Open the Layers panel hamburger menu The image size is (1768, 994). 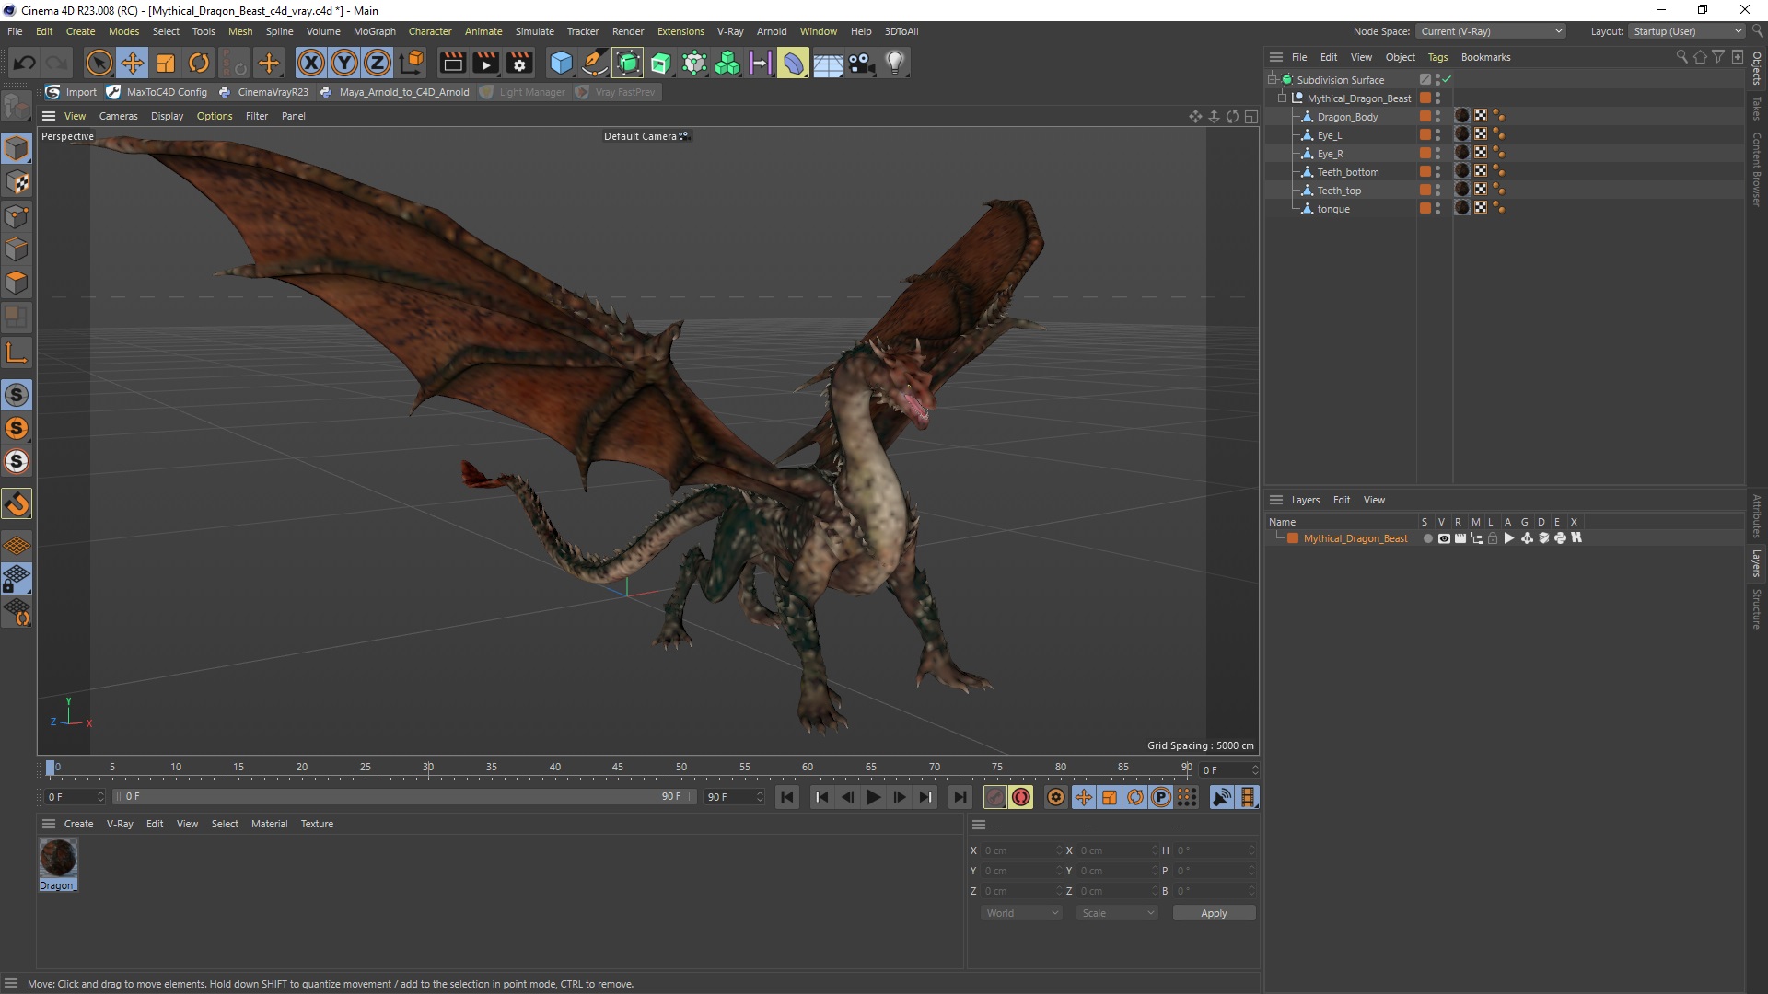(x=1276, y=500)
